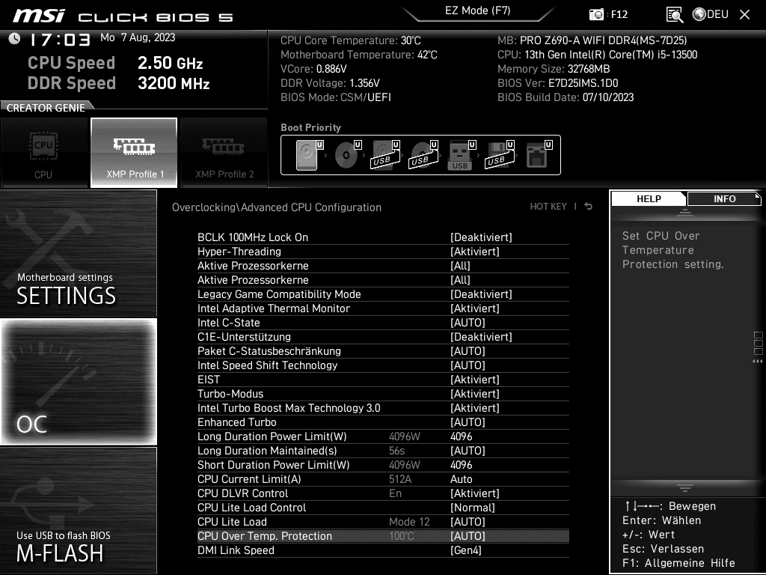Open Paket C-Statusbeschränkung options
766x575 pixels.
(383, 350)
